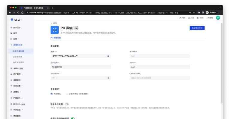
Task: Collapse 连接身份源 sidebar menu
Action: (x=18, y=45)
